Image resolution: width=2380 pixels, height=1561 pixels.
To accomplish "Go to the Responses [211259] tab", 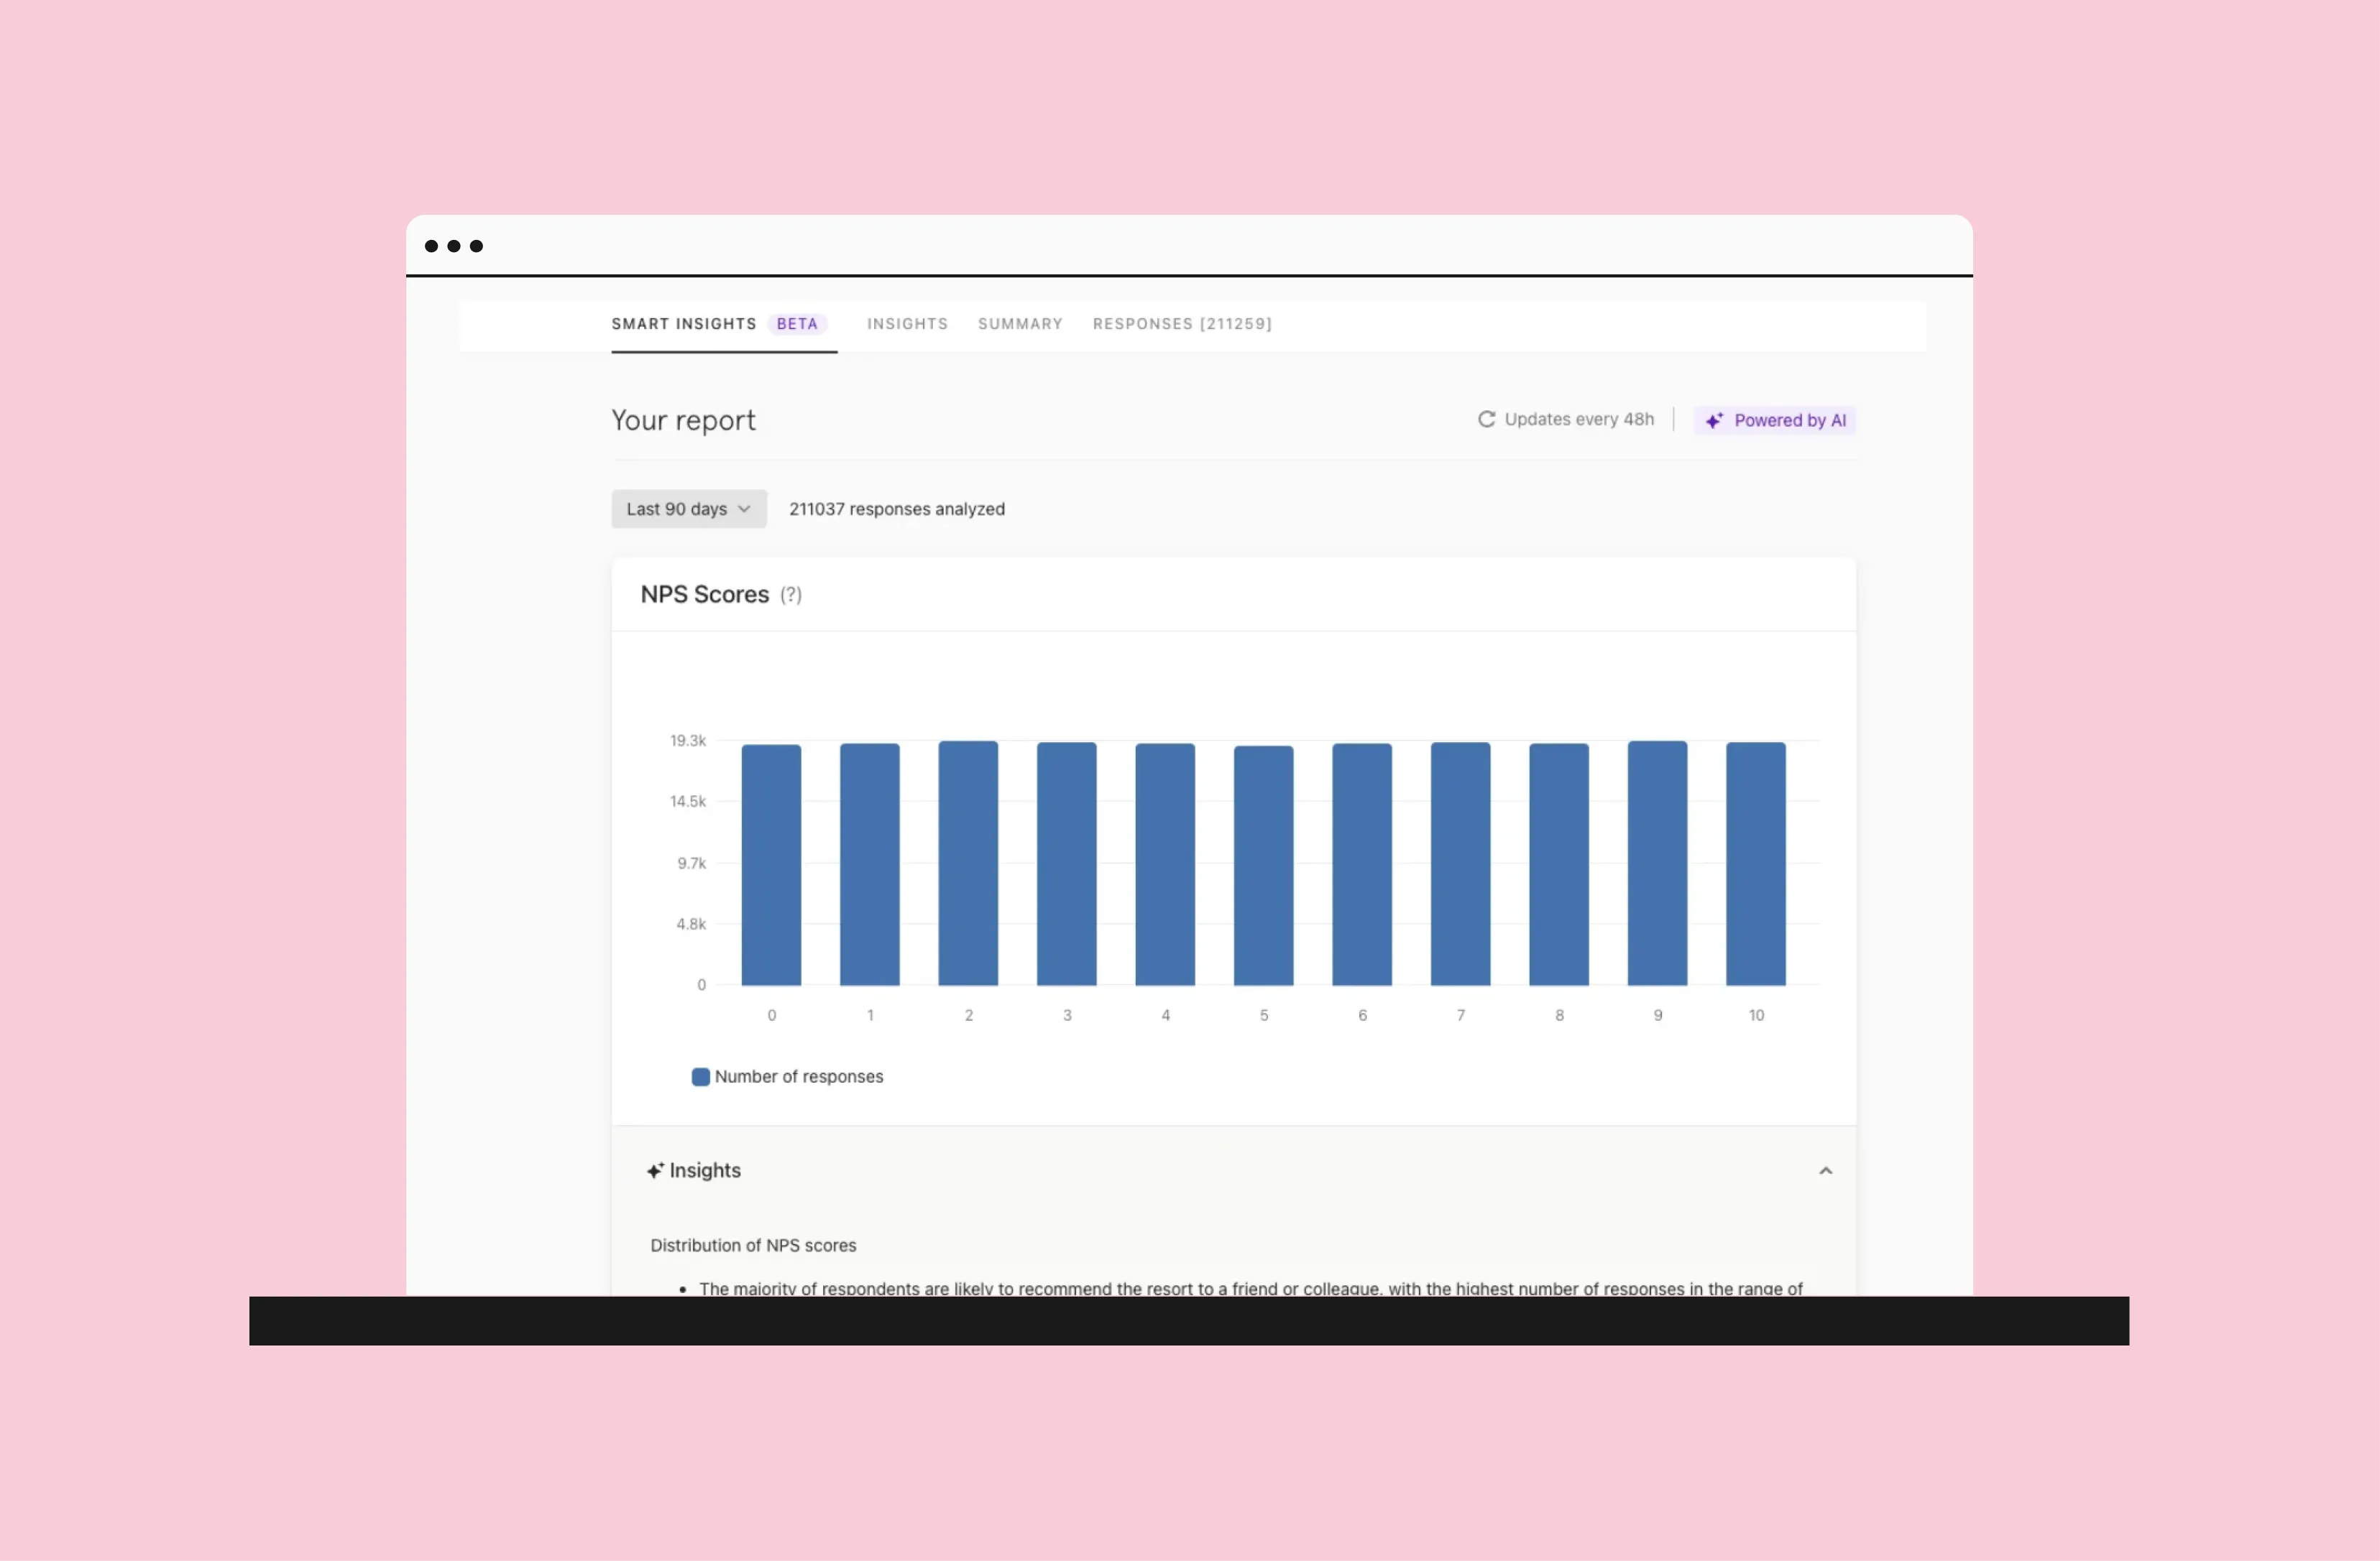I will (1182, 324).
